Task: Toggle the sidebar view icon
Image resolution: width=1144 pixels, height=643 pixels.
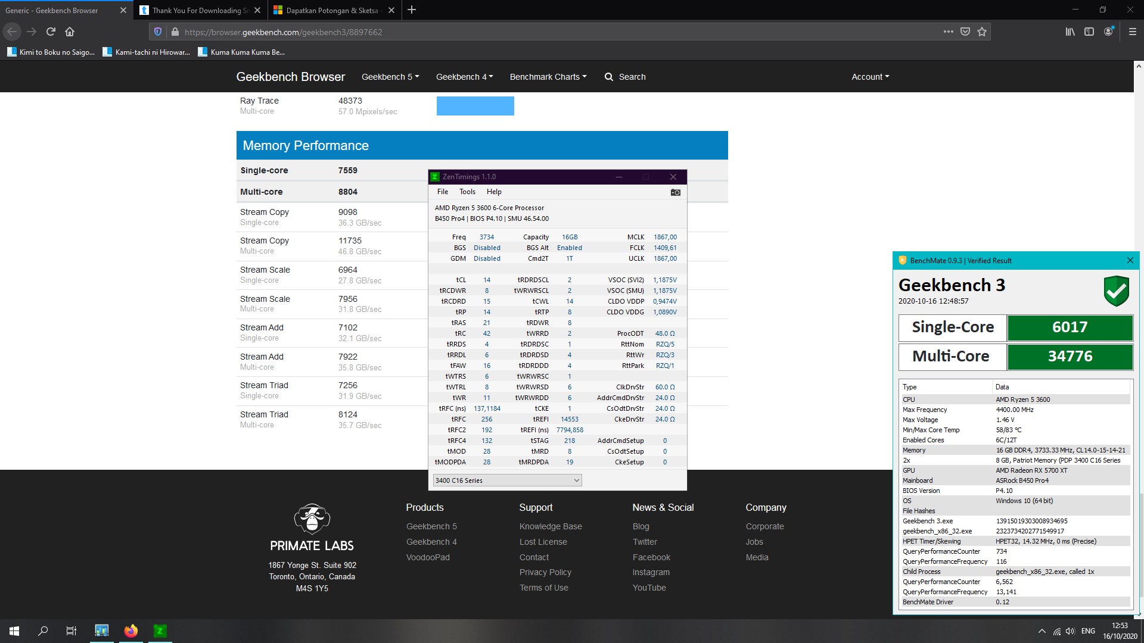Action: [1089, 32]
